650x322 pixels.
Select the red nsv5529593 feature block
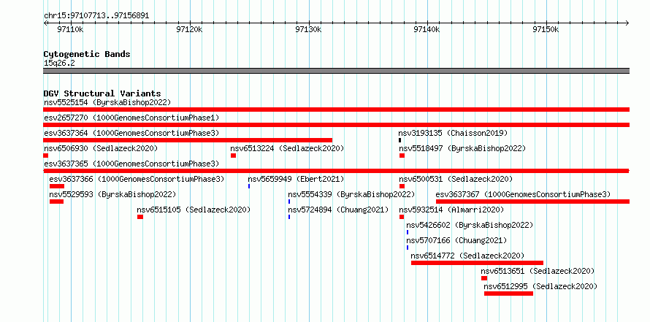point(57,202)
